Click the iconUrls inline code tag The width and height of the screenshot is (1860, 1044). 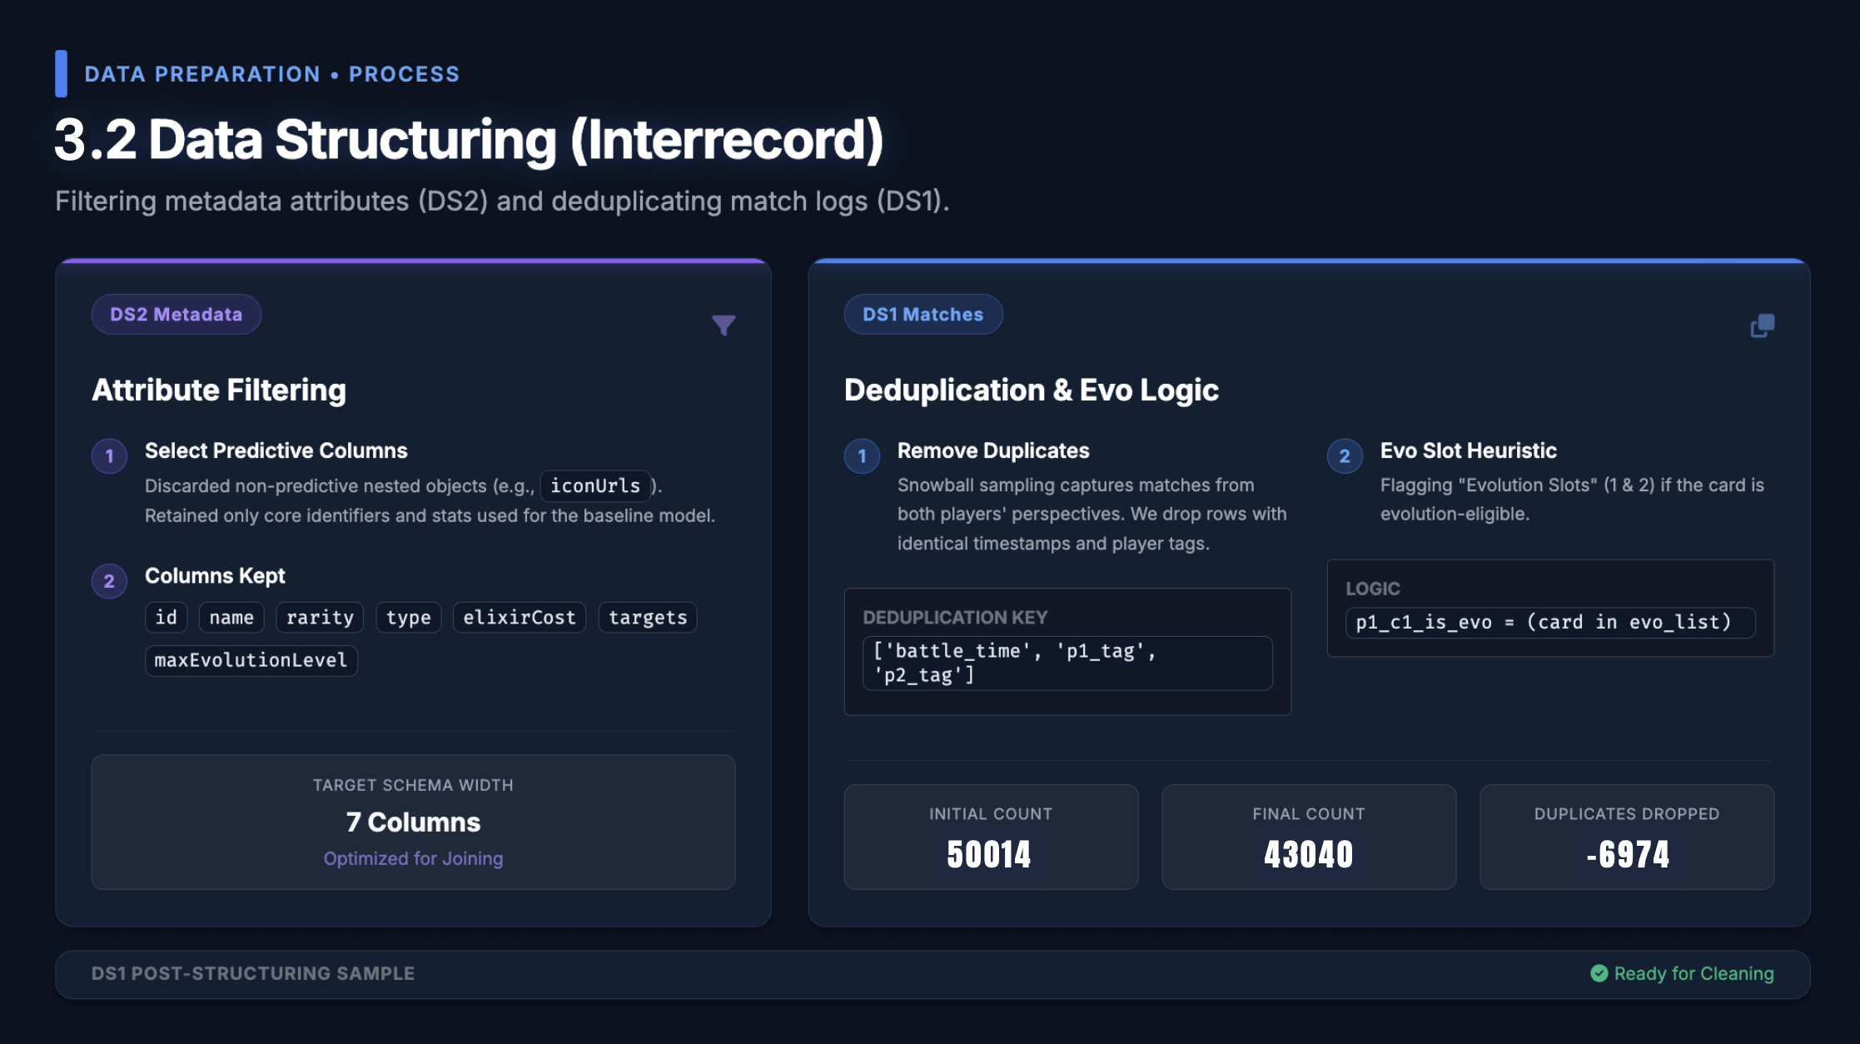point(594,486)
